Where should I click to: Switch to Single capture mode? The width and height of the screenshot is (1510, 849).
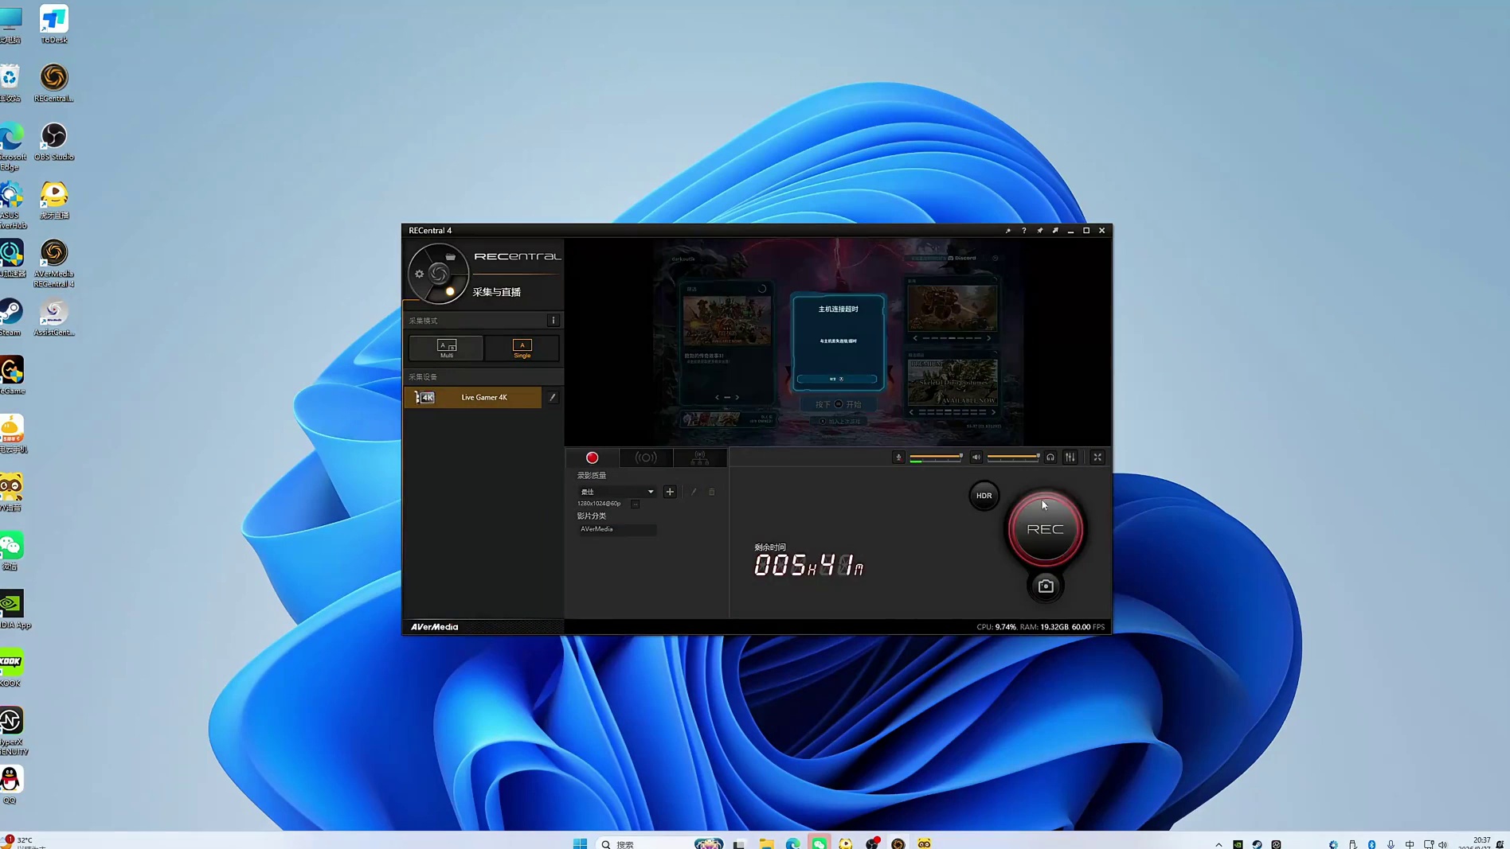[x=522, y=348]
